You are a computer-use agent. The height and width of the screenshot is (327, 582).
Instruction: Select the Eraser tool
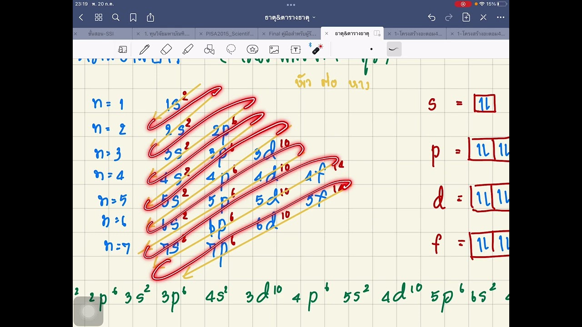[x=166, y=49]
